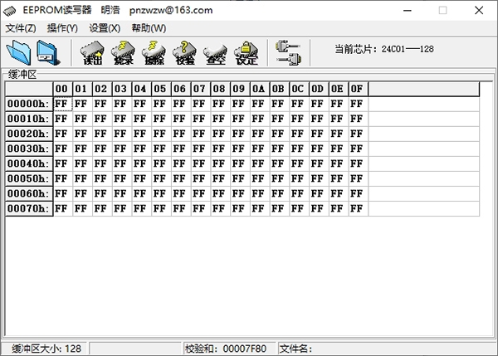Click the save file folder icon
The width and height of the screenshot is (498, 356).
[x=47, y=52]
